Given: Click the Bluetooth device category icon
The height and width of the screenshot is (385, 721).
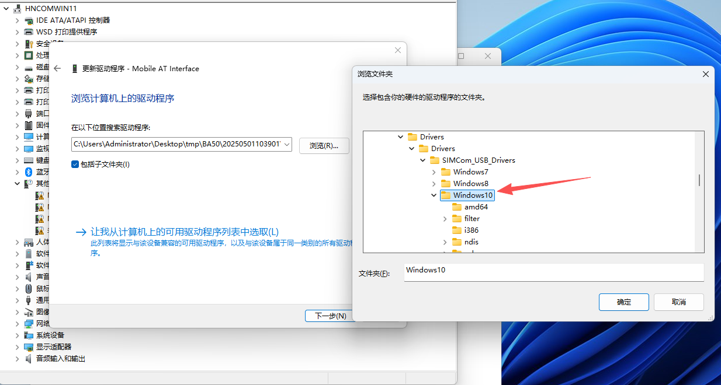Looking at the screenshot, I should click(29, 172).
